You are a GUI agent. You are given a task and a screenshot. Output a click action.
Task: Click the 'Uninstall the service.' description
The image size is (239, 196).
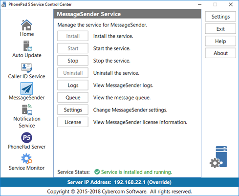point(116,73)
